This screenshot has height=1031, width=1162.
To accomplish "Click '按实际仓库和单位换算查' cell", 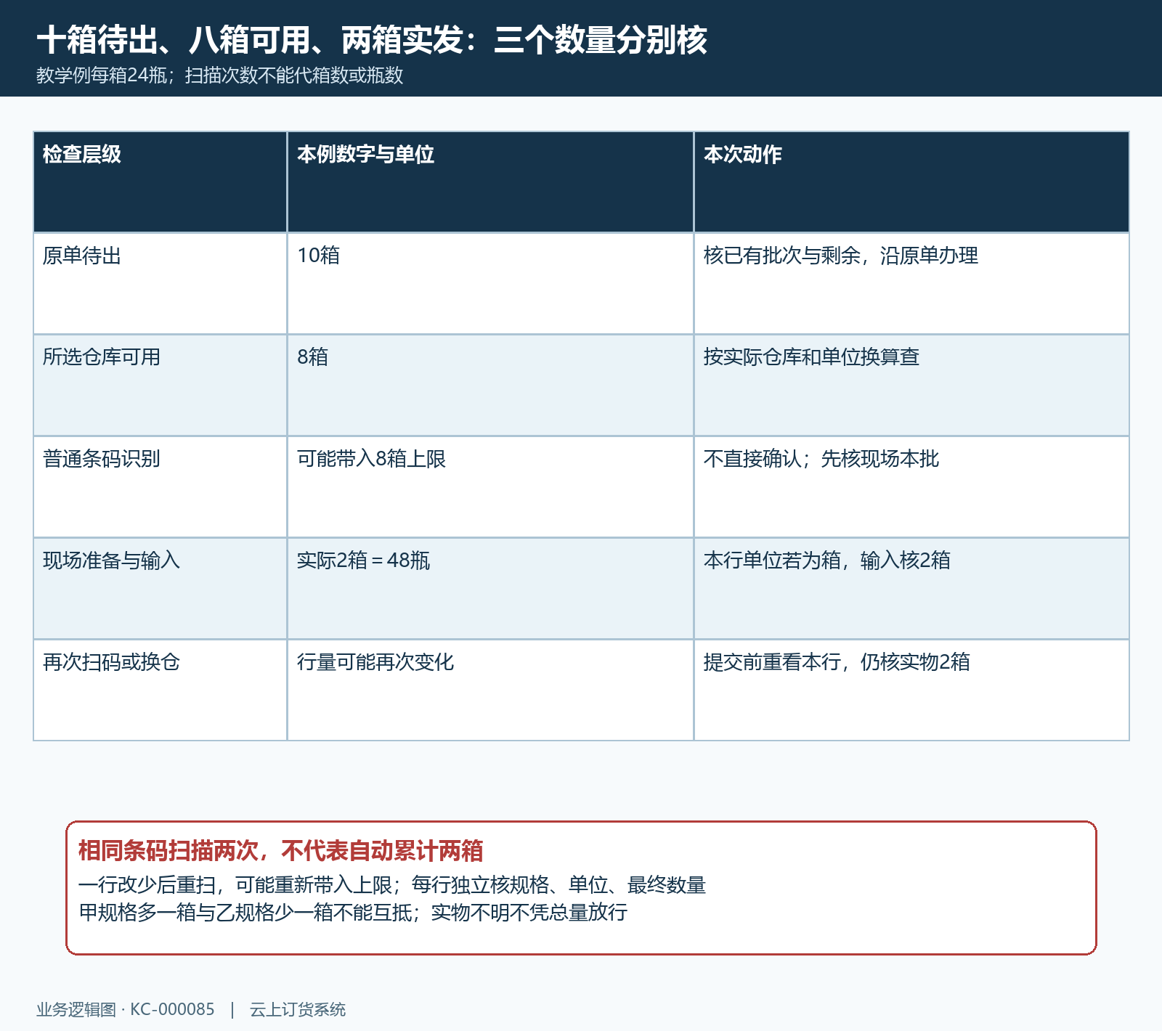I will click(911, 386).
